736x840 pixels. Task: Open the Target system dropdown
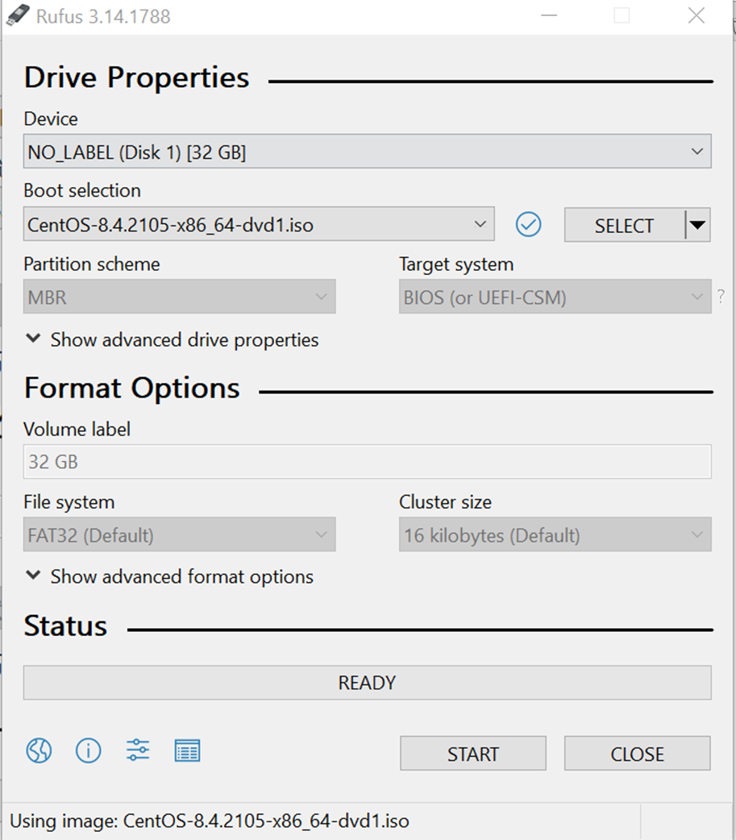555,296
